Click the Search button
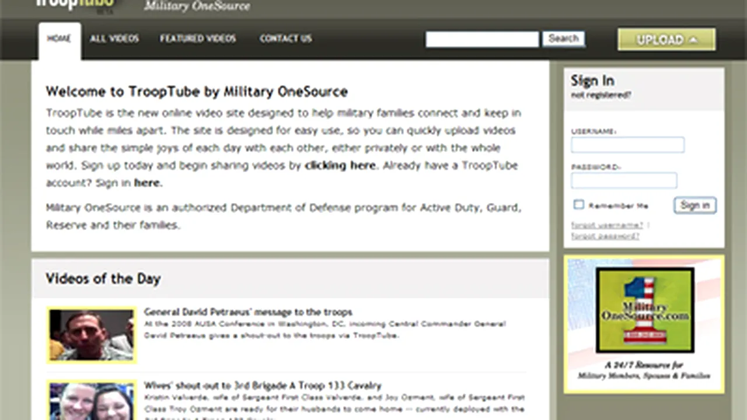This screenshot has width=747, height=420. click(x=563, y=39)
